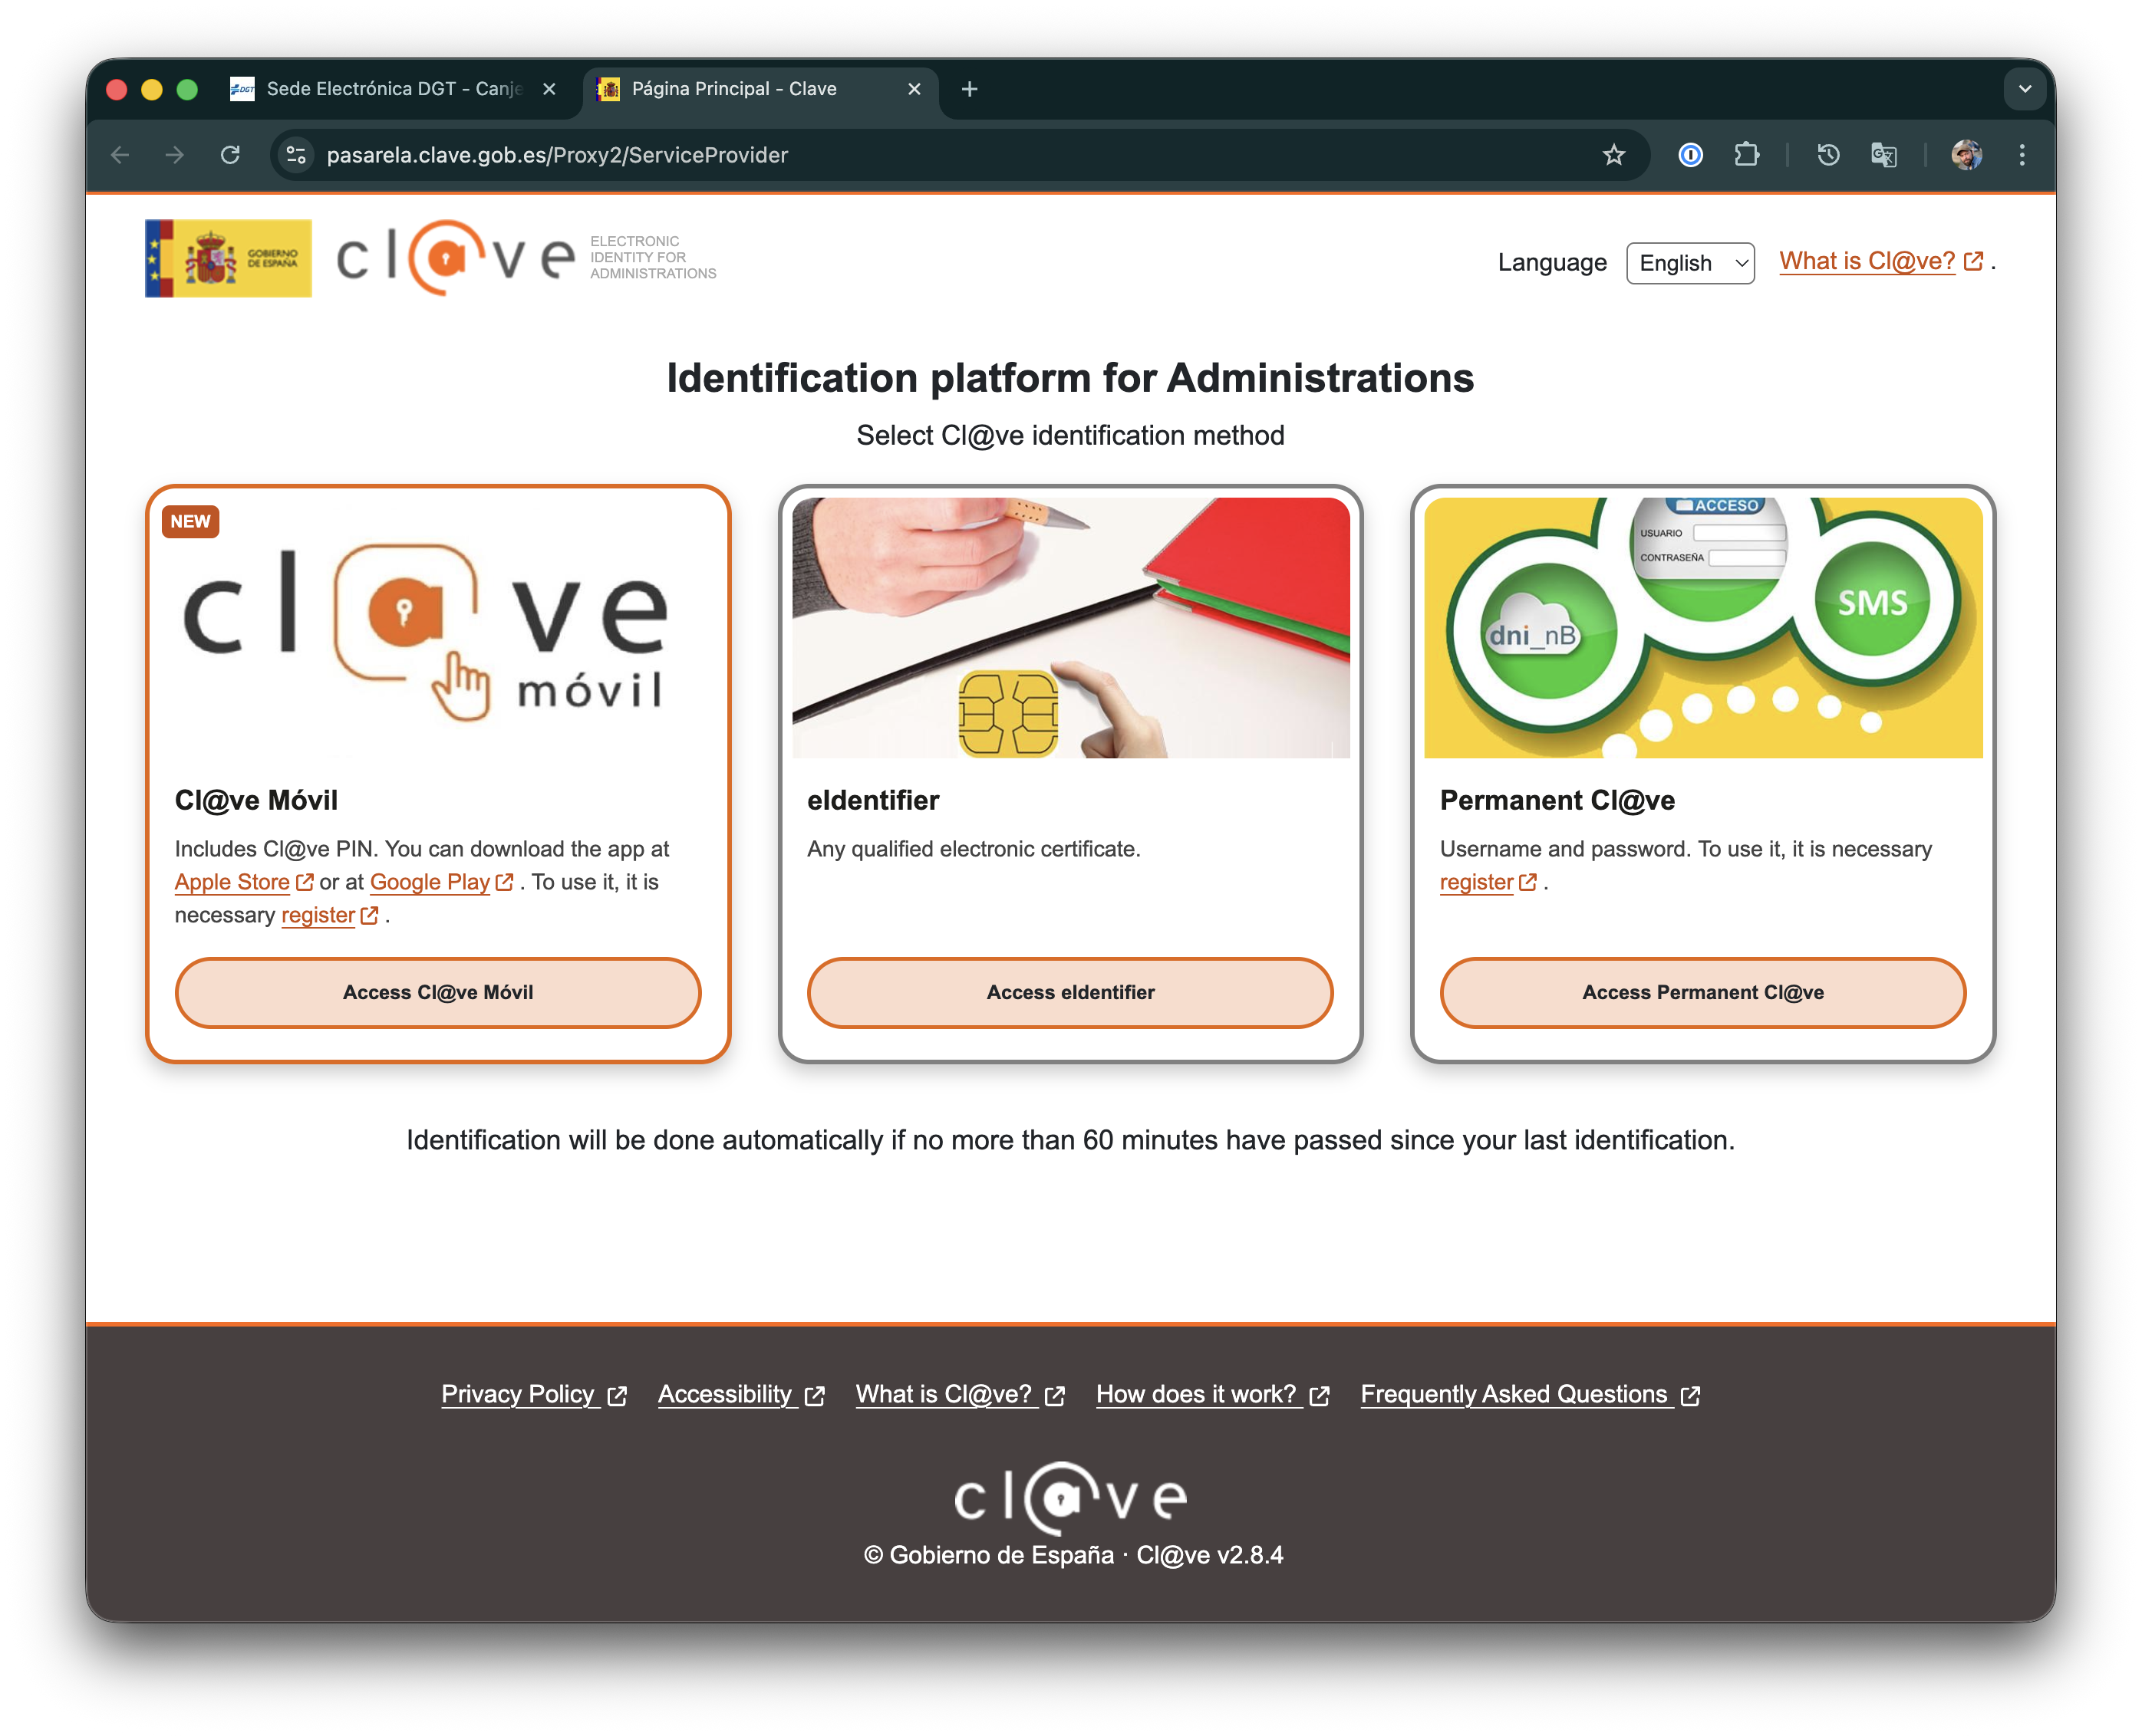The width and height of the screenshot is (2142, 1736).
Task: Open the Chrome three-dot menu
Action: click(2022, 155)
